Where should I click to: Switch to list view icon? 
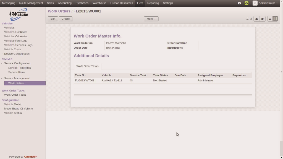(270, 19)
